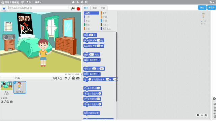Click the green flag to run

73,8
